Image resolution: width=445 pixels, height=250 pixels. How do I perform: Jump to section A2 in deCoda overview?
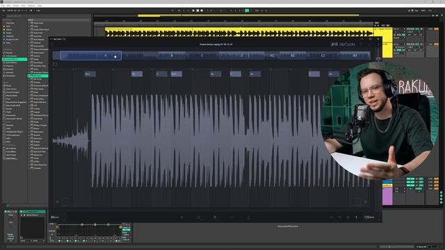(x=272, y=56)
